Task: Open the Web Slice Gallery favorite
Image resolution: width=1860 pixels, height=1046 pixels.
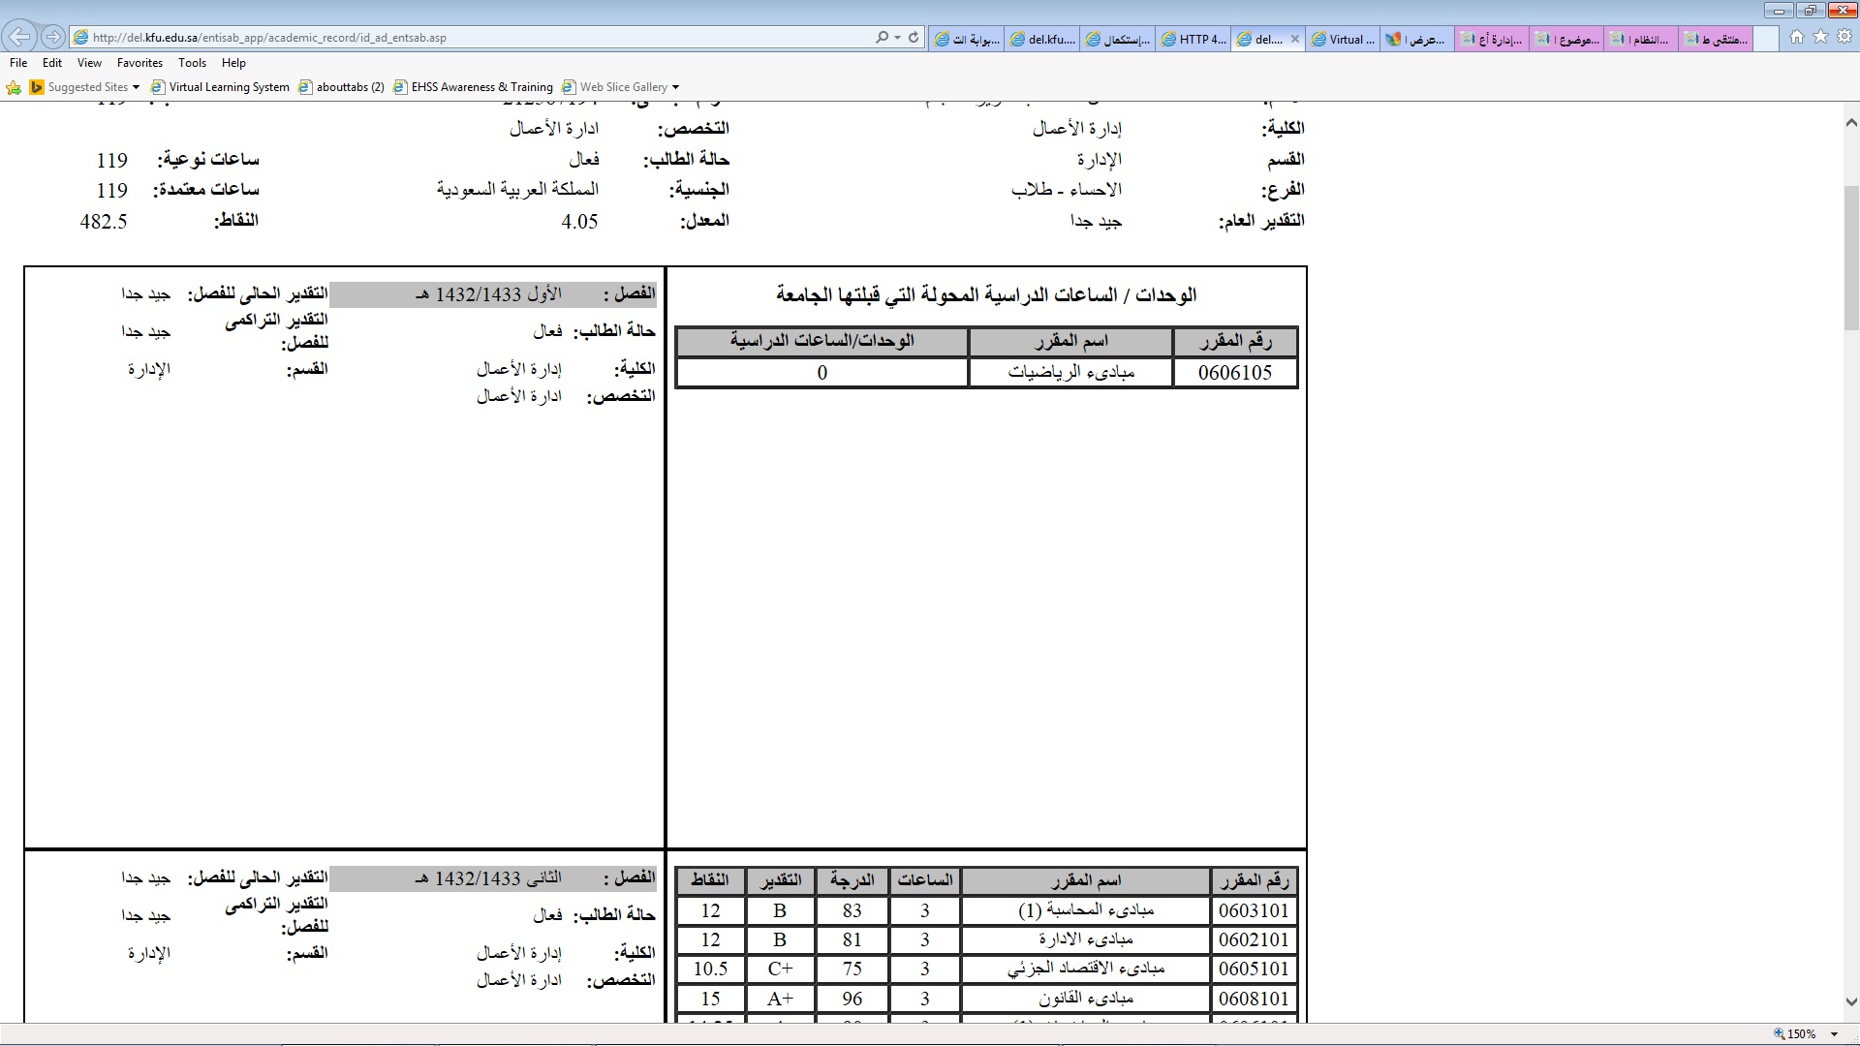Action: tap(623, 87)
